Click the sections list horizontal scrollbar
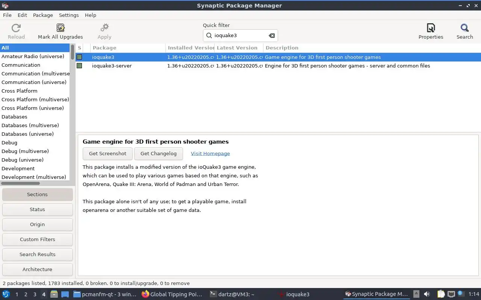The image size is (481, 300). 20,183
